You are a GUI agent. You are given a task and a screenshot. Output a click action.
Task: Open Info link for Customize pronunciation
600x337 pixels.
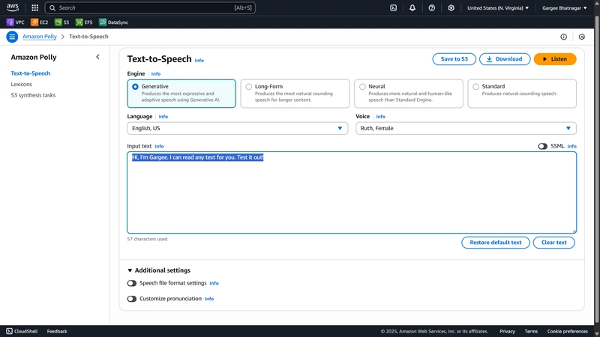209,299
